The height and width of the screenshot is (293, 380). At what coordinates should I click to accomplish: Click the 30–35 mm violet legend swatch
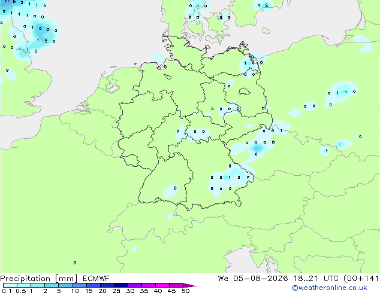pyautogui.click(x=135, y=285)
